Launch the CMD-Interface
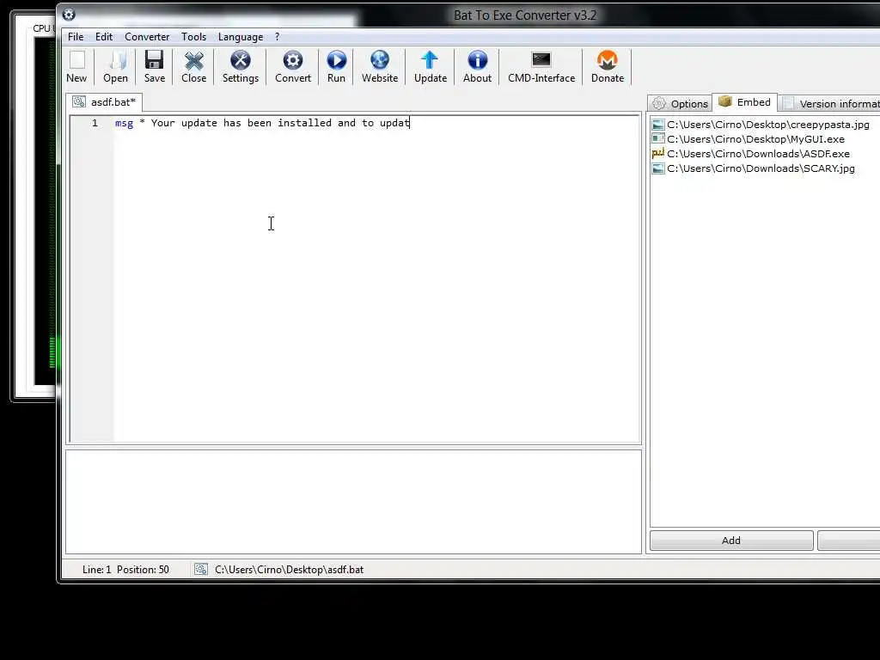Image resolution: width=880 pixels, height=660 pixels. [541, 66]
